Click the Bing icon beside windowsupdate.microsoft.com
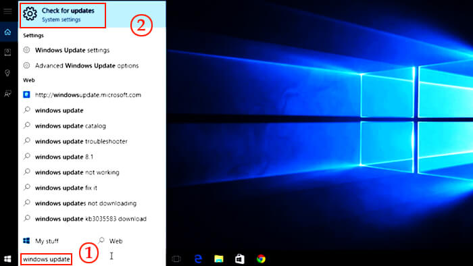The image size is (473, 266). 26,95
